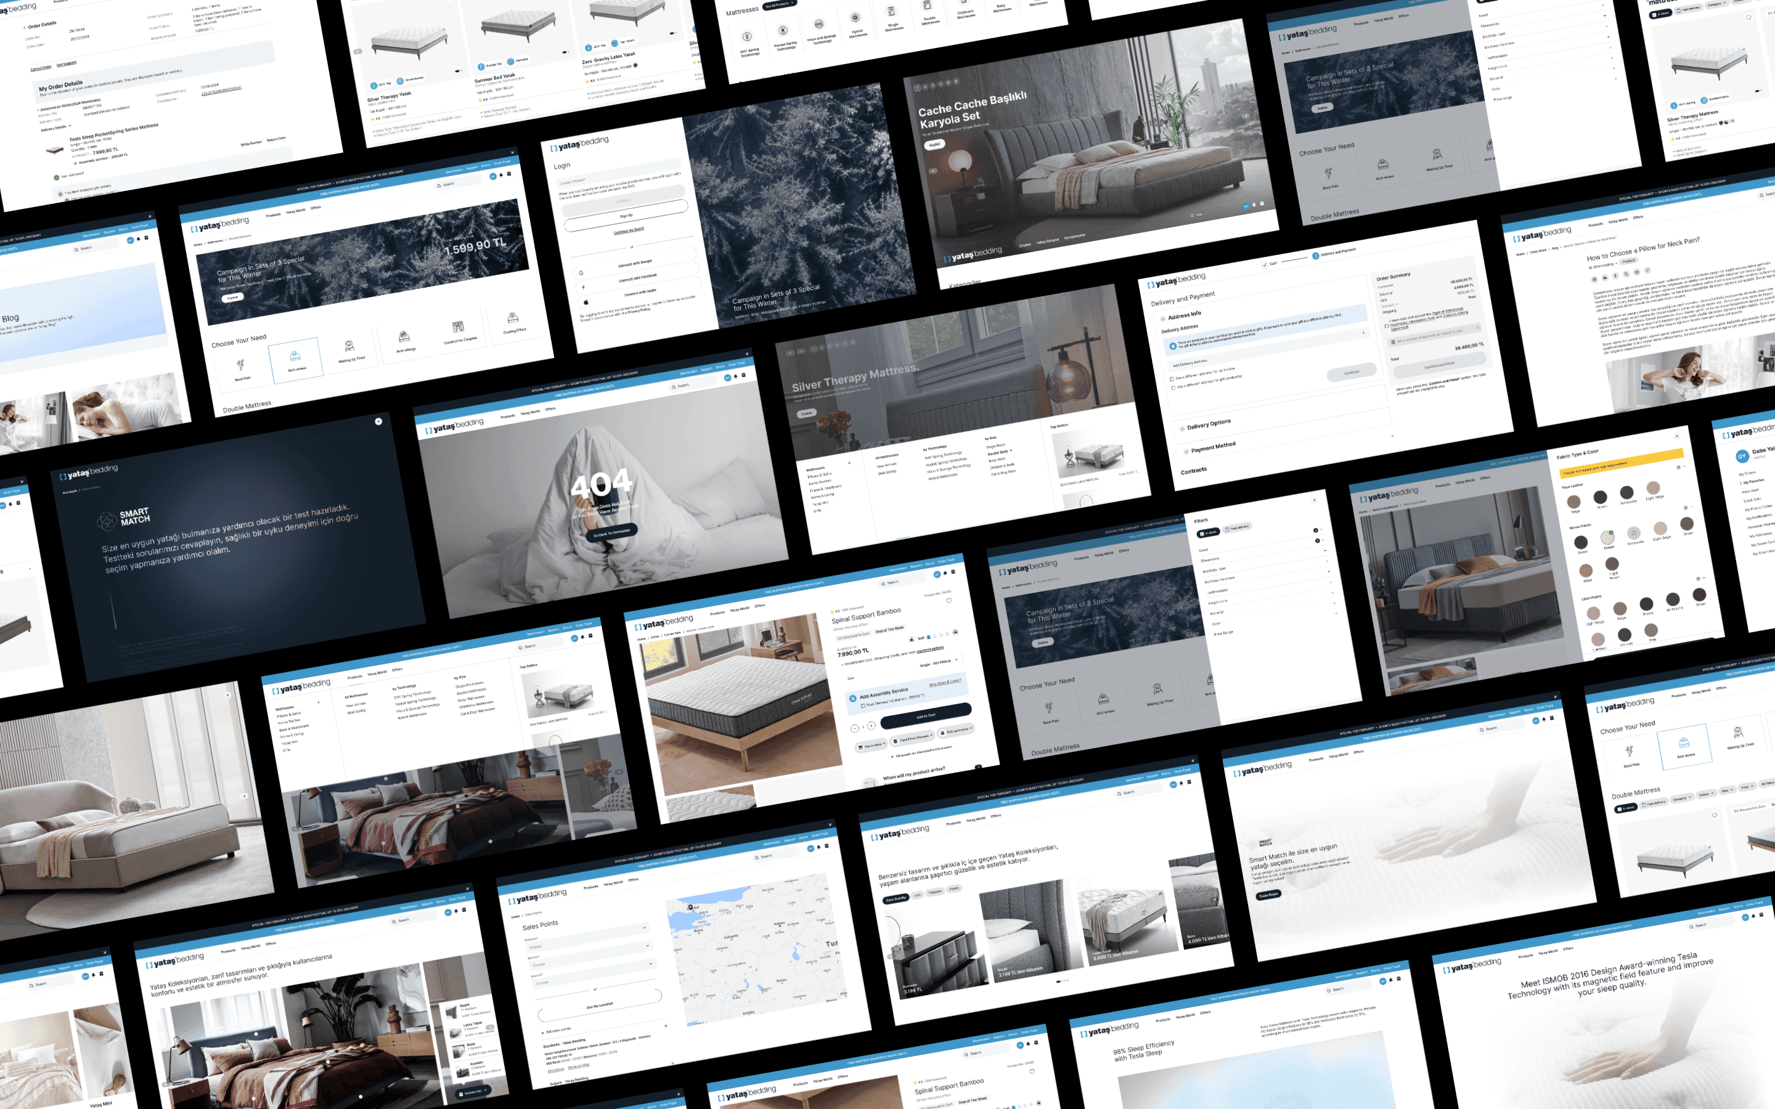1775x1109 pixels.
Task: Open Products menu on the 404 page
Action: pos(508,416)
